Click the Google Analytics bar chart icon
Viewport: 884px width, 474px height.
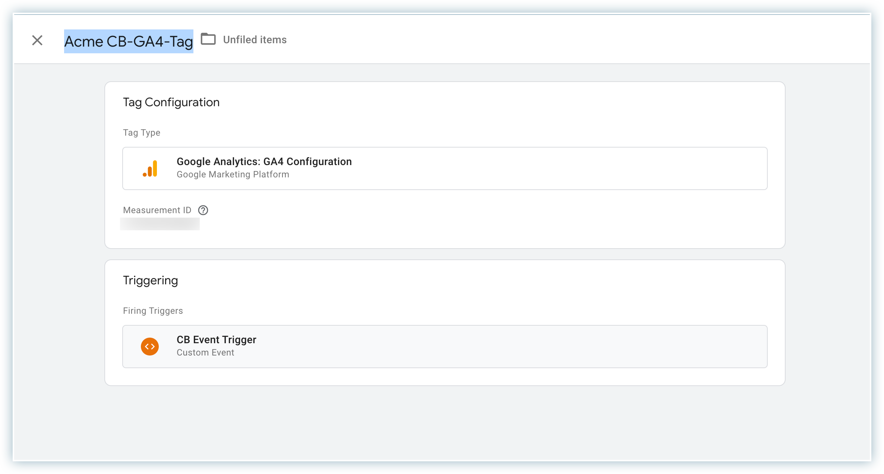pos(150,168)
